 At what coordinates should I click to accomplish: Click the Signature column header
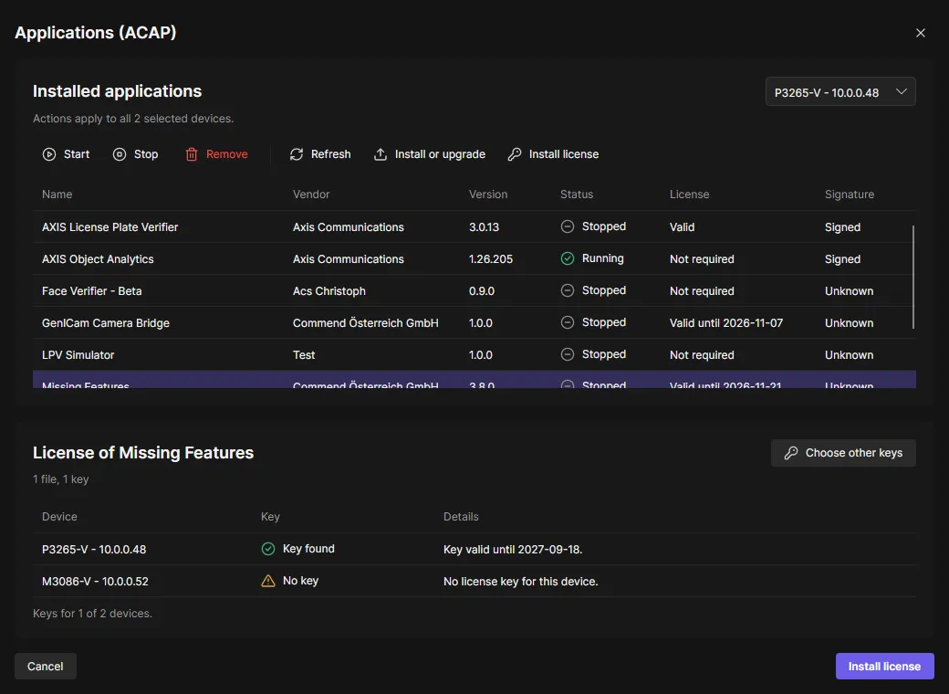850,195
